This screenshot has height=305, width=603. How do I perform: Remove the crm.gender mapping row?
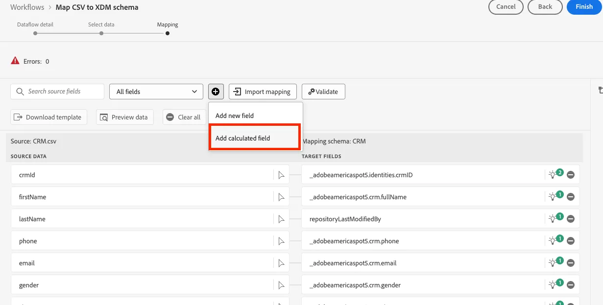[x=571, y=285]
